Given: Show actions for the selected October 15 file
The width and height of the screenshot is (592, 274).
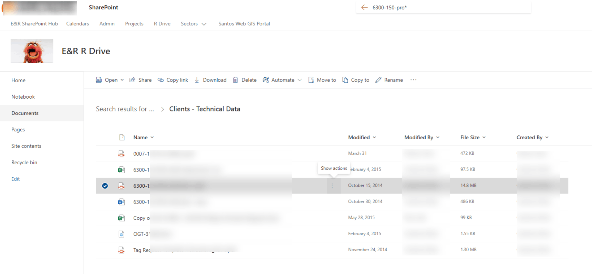Looking at the screenshot, I should (332, 186).
